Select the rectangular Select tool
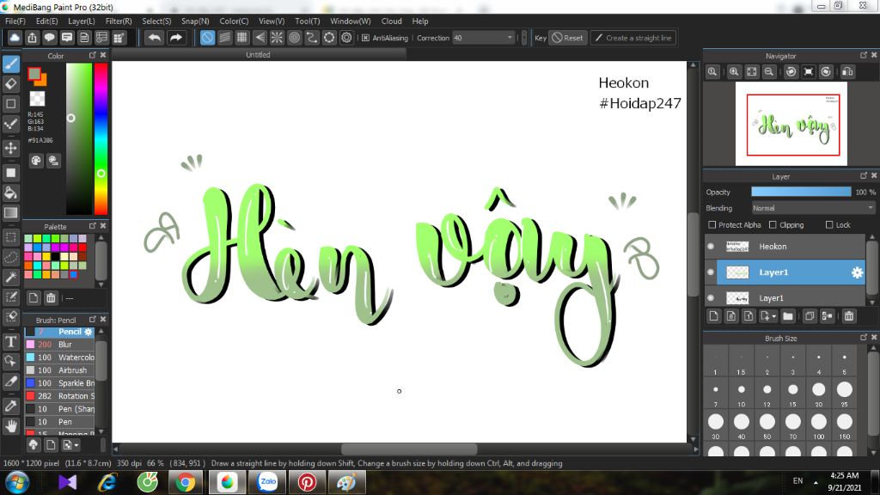This screenshot has height=495, width=880. [x=10, y=237]
